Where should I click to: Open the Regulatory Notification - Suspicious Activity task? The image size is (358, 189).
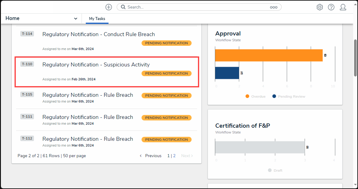coord(96,65)
